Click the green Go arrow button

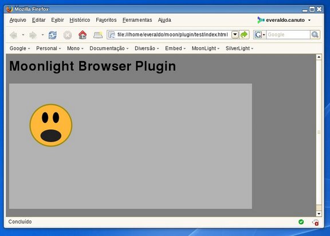(244, 34)
